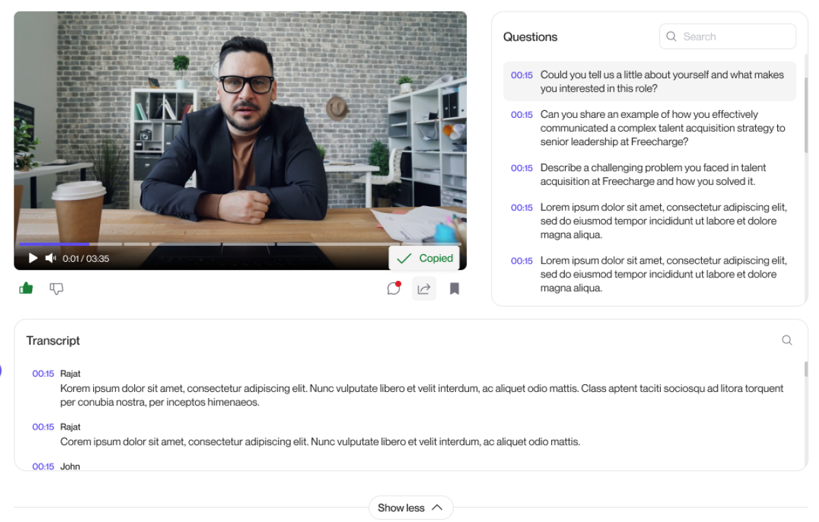Select question about yourself and role interest
The height and width of the screenshot is (522, 819).
pos(649,82)
